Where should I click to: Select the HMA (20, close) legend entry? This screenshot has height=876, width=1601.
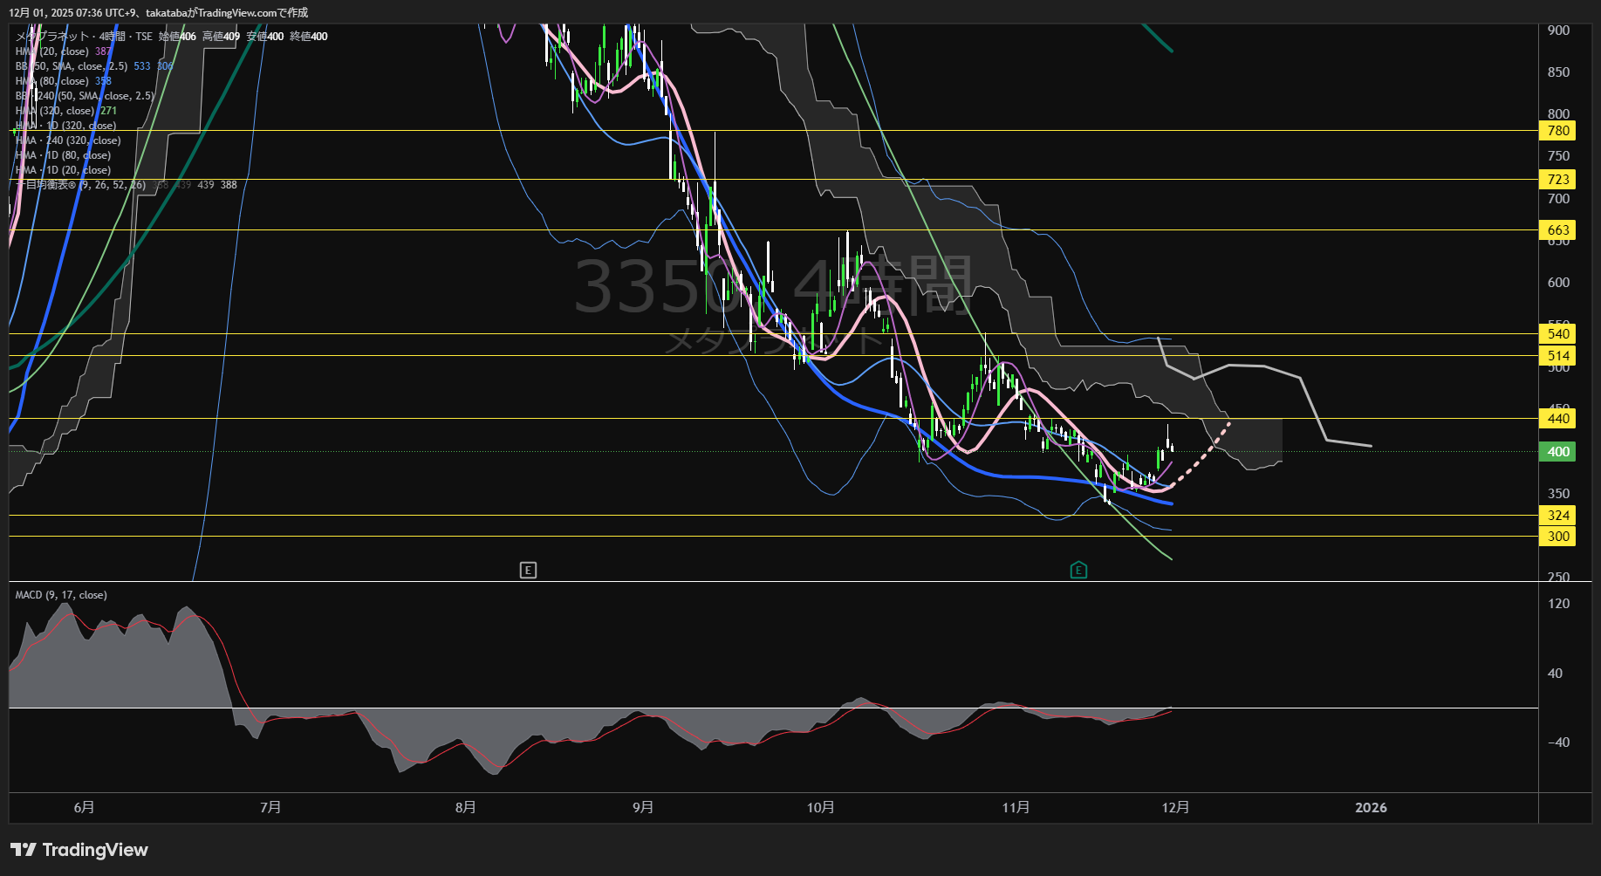click(x=52, y=51)
